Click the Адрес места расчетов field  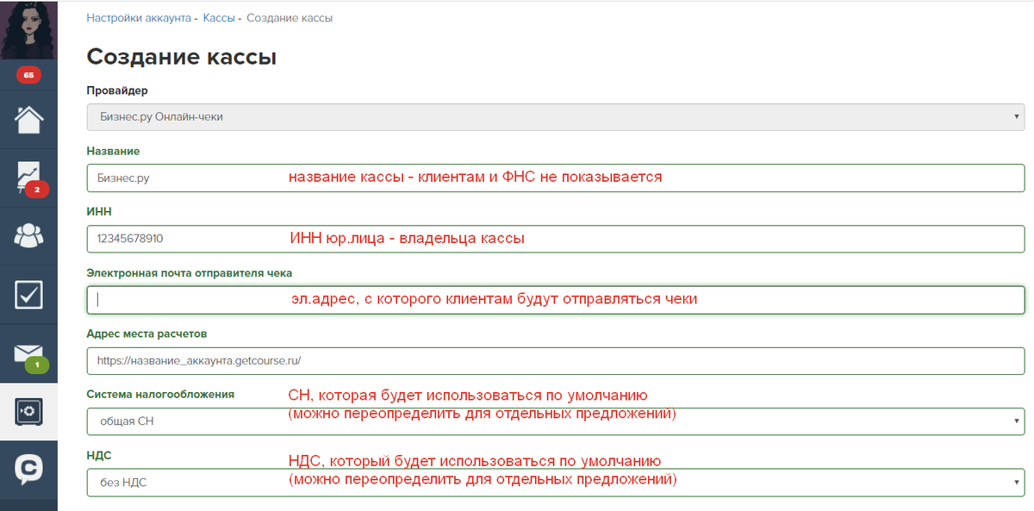coord(556,360)
